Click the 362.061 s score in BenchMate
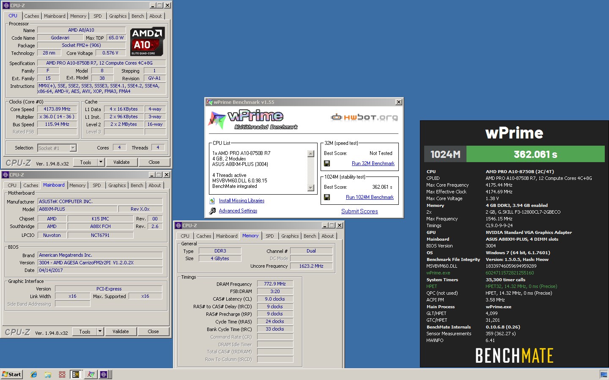 pos(535,155)
